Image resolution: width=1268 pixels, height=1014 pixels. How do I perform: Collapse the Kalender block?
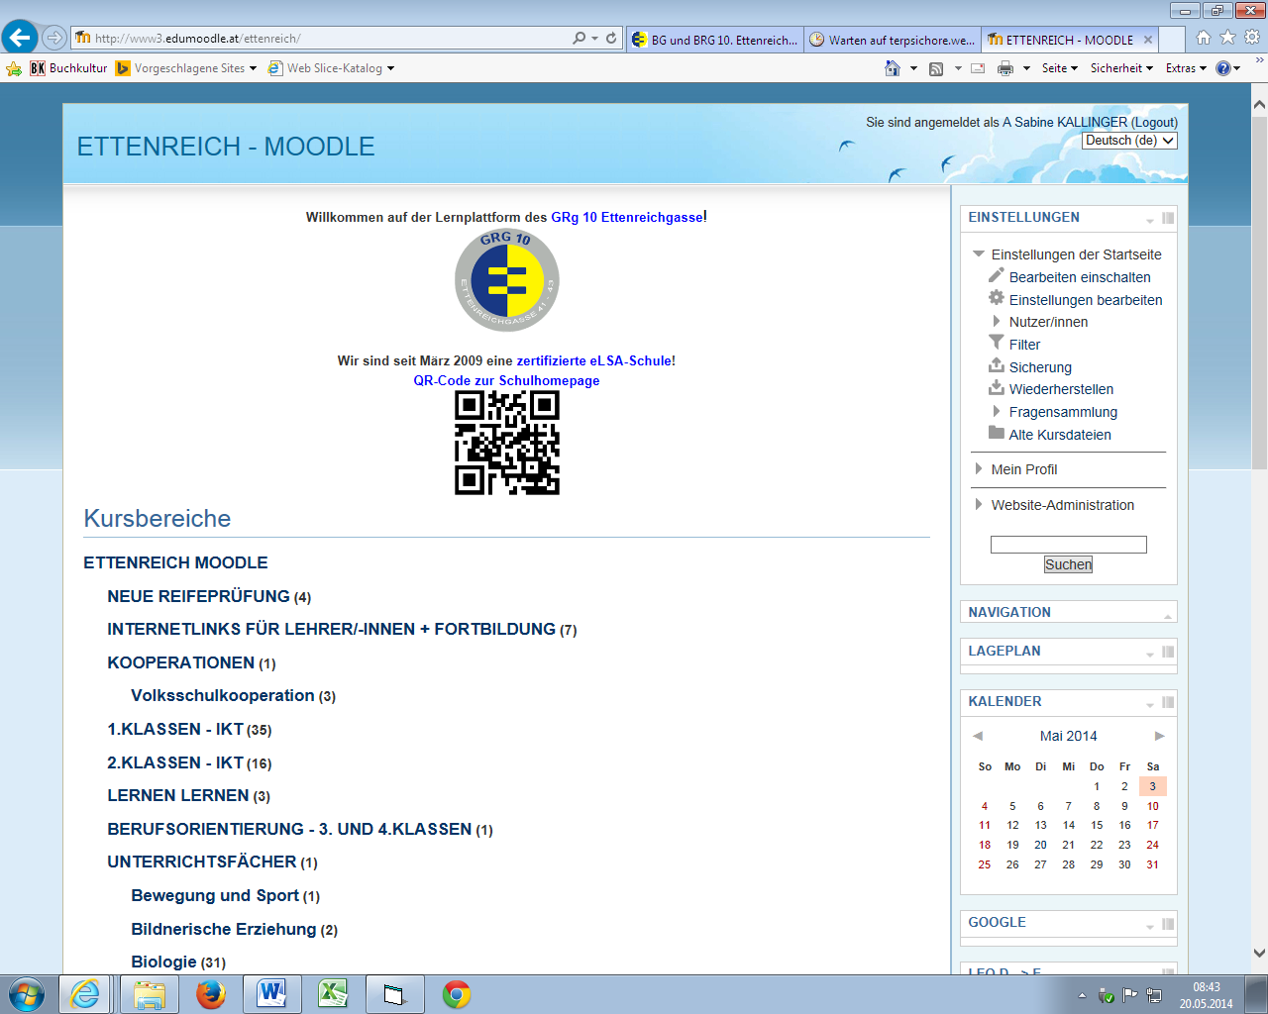point(1150,703)
